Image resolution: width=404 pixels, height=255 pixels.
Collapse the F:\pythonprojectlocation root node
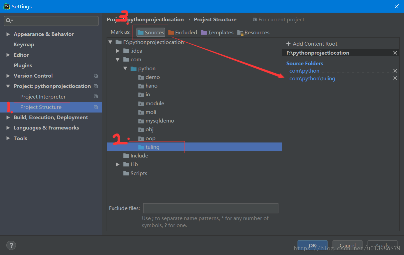pyautogui.click(x=110, y=42)
